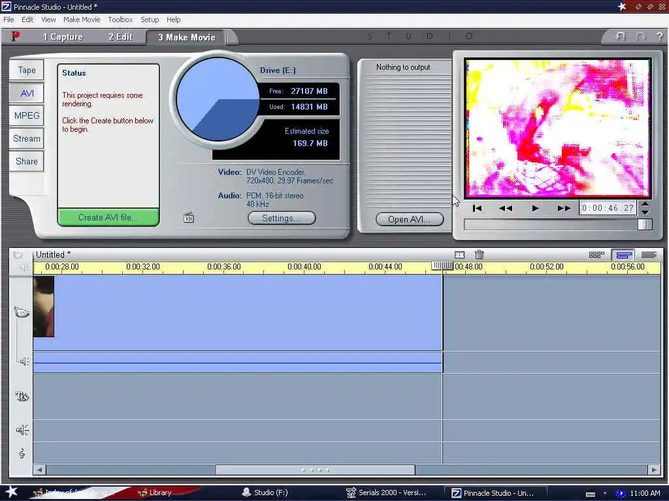Open help with the question mark icon
Viewport: 669px width, 501px height.
click(660, 37)
